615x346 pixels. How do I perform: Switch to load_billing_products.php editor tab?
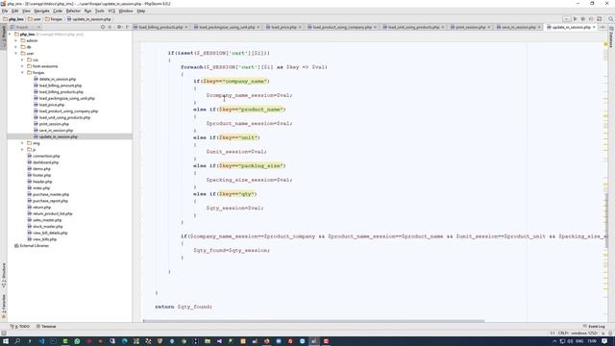click(x=160, y=27)
